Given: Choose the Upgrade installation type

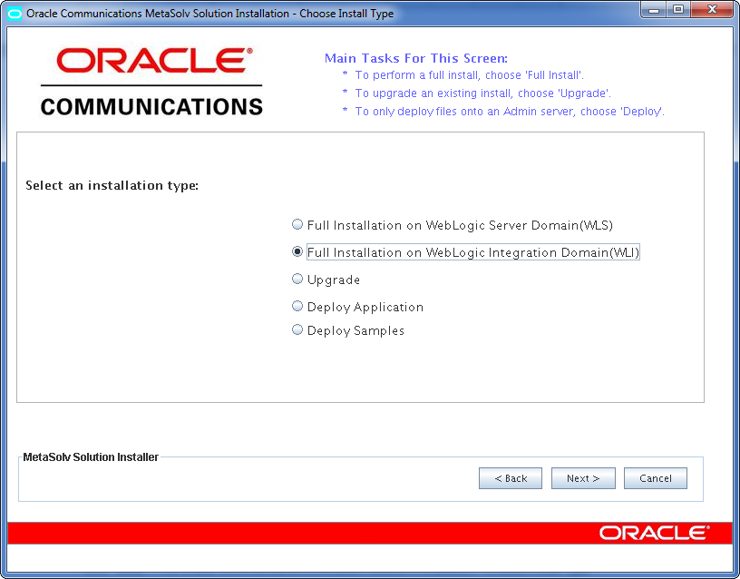Looking at the screenshot, I should [x=297, y=279].
